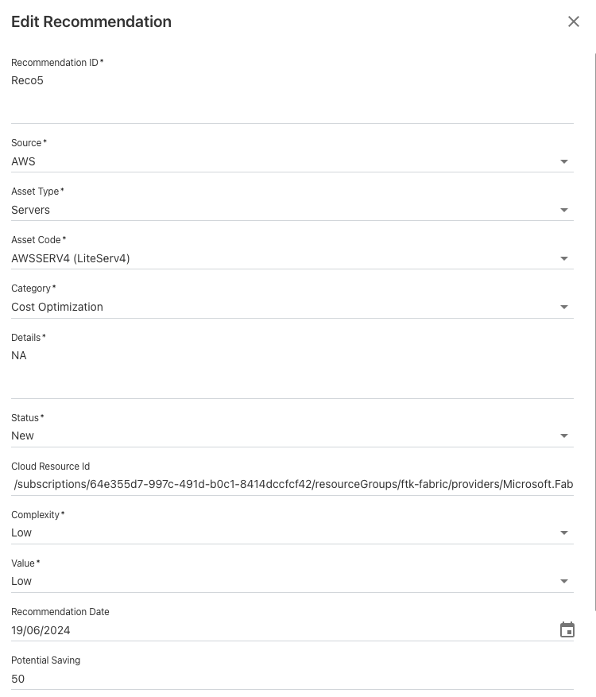
Task: Click the New status value
Action: pos(23,436)
